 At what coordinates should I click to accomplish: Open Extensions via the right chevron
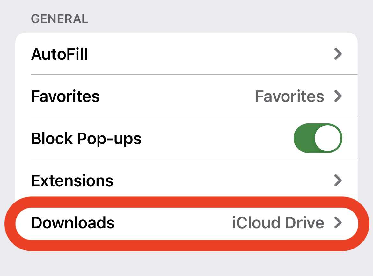[x=338, y=180]
